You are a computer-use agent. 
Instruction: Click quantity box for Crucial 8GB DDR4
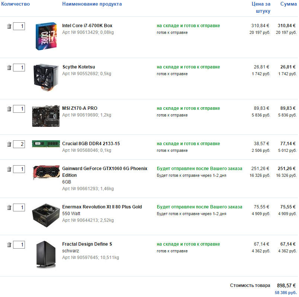(19, 144)
